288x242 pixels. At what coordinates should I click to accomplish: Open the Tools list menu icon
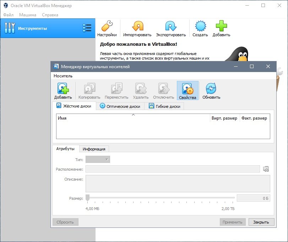point(87,28)
